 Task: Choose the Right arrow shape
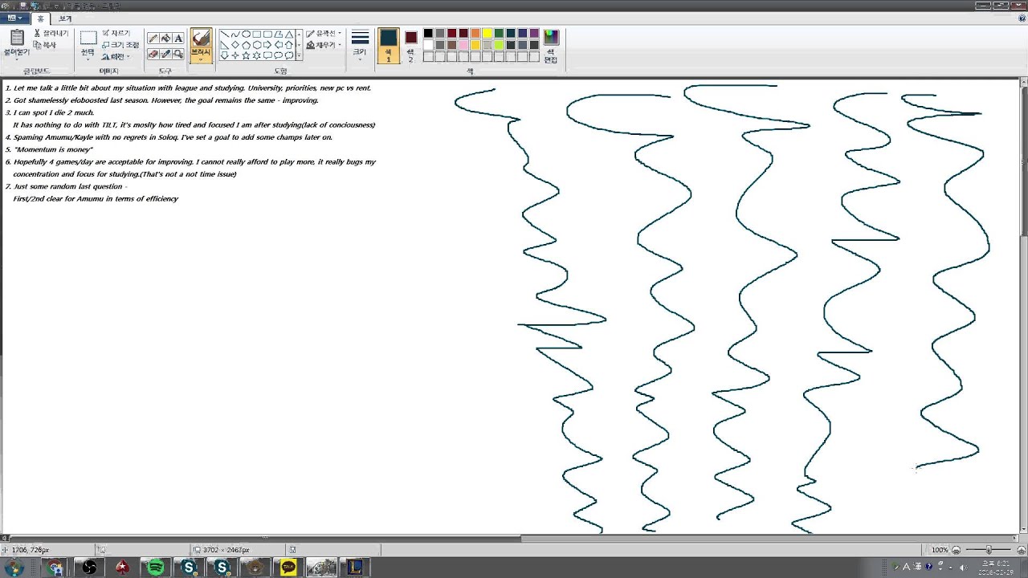(267, 45)
